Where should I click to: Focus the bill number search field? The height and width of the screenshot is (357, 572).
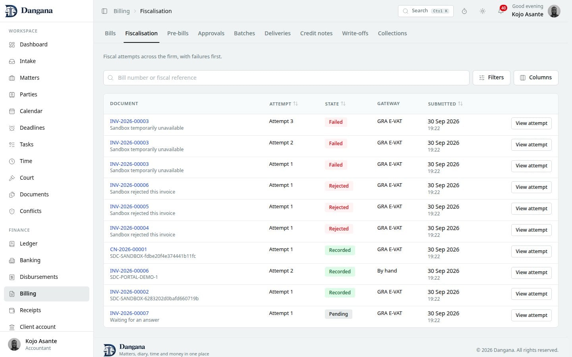(286, 78)
